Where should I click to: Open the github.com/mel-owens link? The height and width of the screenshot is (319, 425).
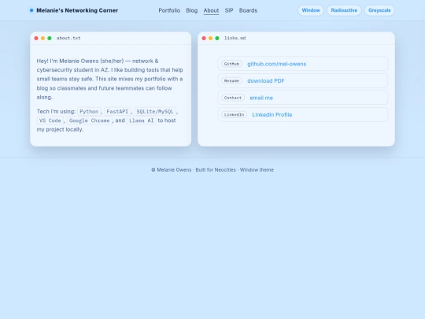(277, 64)
